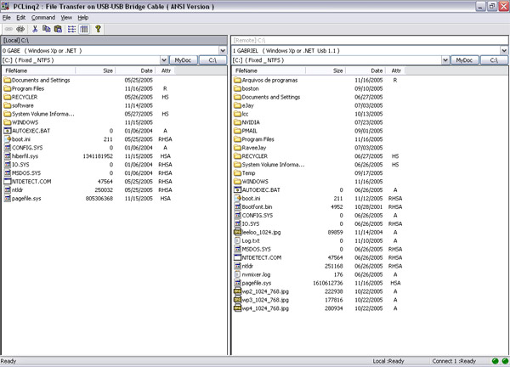Click the local pane MyDoc button
The height and width of the screenshot is (367, 510).
182,60
